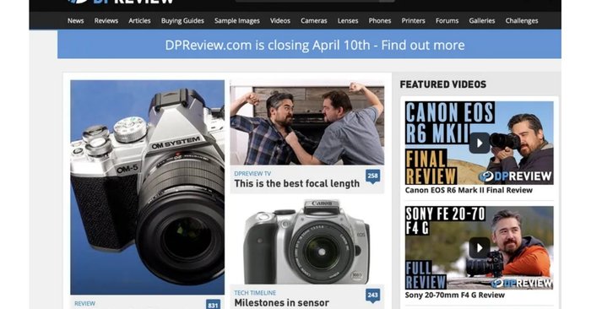Select Cameras in the navigation bar
The height and width of the screenshot is (309, 591).
click(x=313, y=21)
